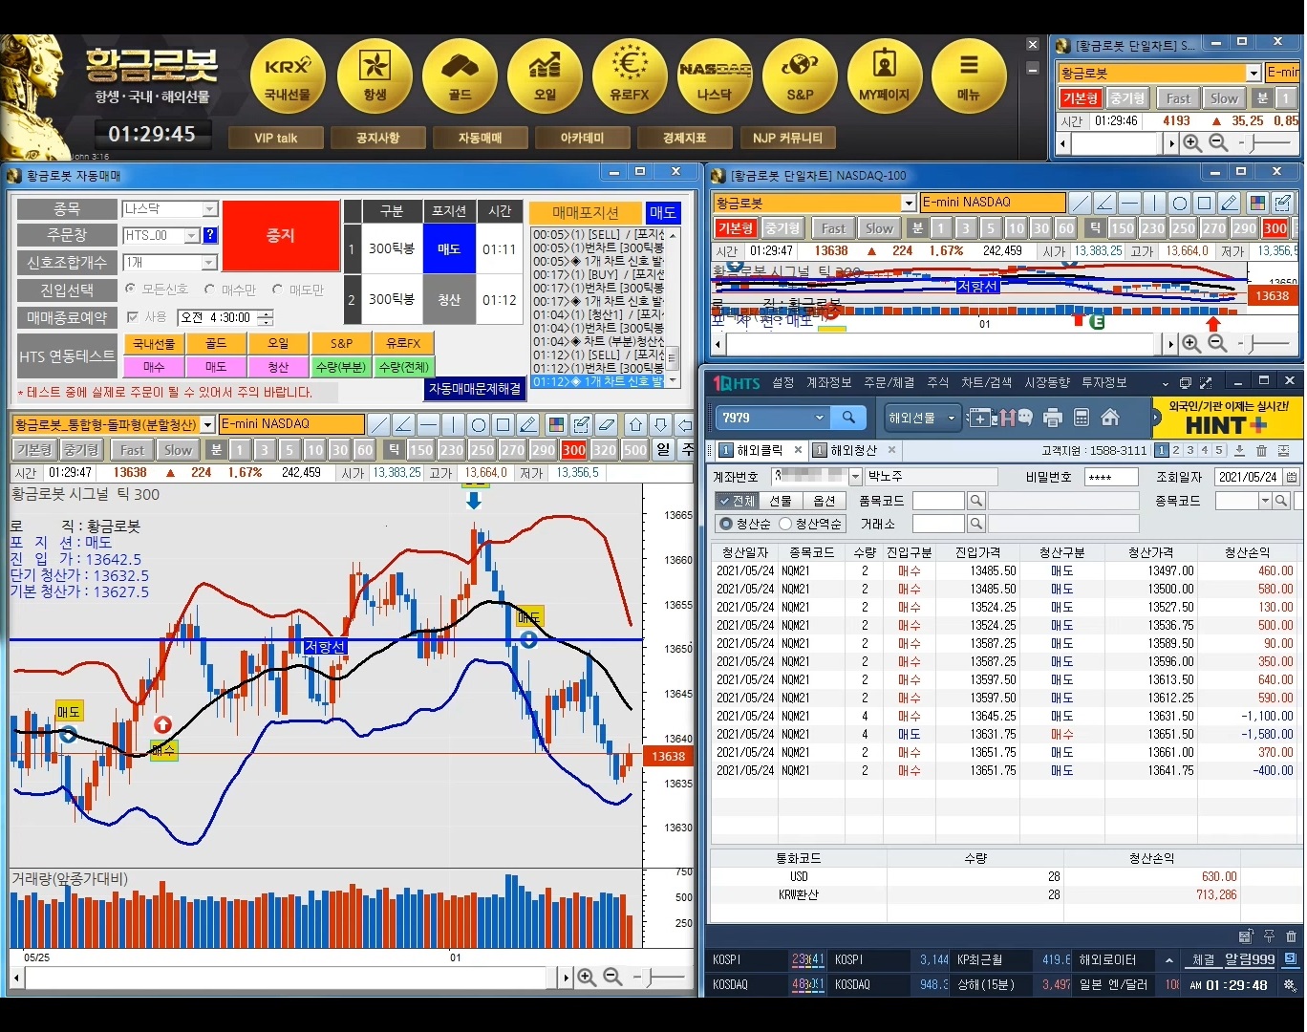Click VIP talk button

pos(276,138)
